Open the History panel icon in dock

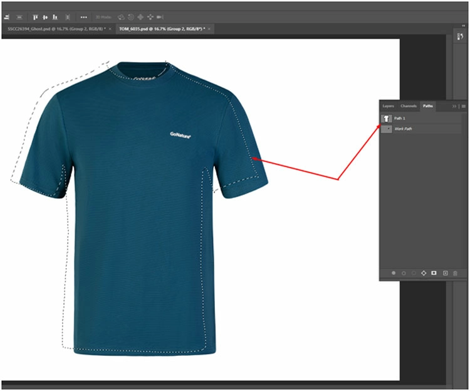click(460, 36)
